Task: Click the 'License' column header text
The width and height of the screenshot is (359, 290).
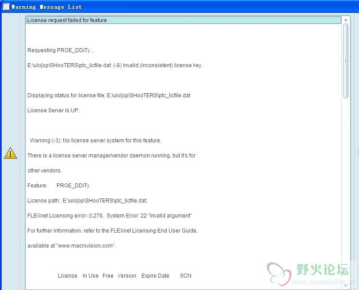Action: click(68, 276)
